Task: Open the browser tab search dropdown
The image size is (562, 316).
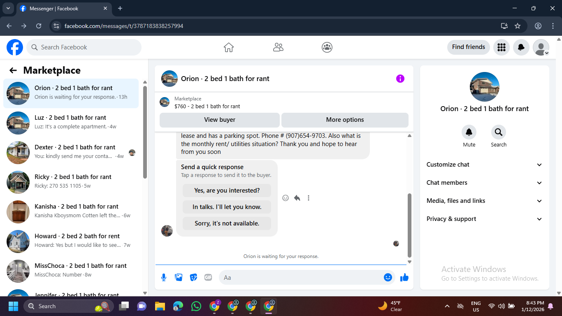Action: 8,8
